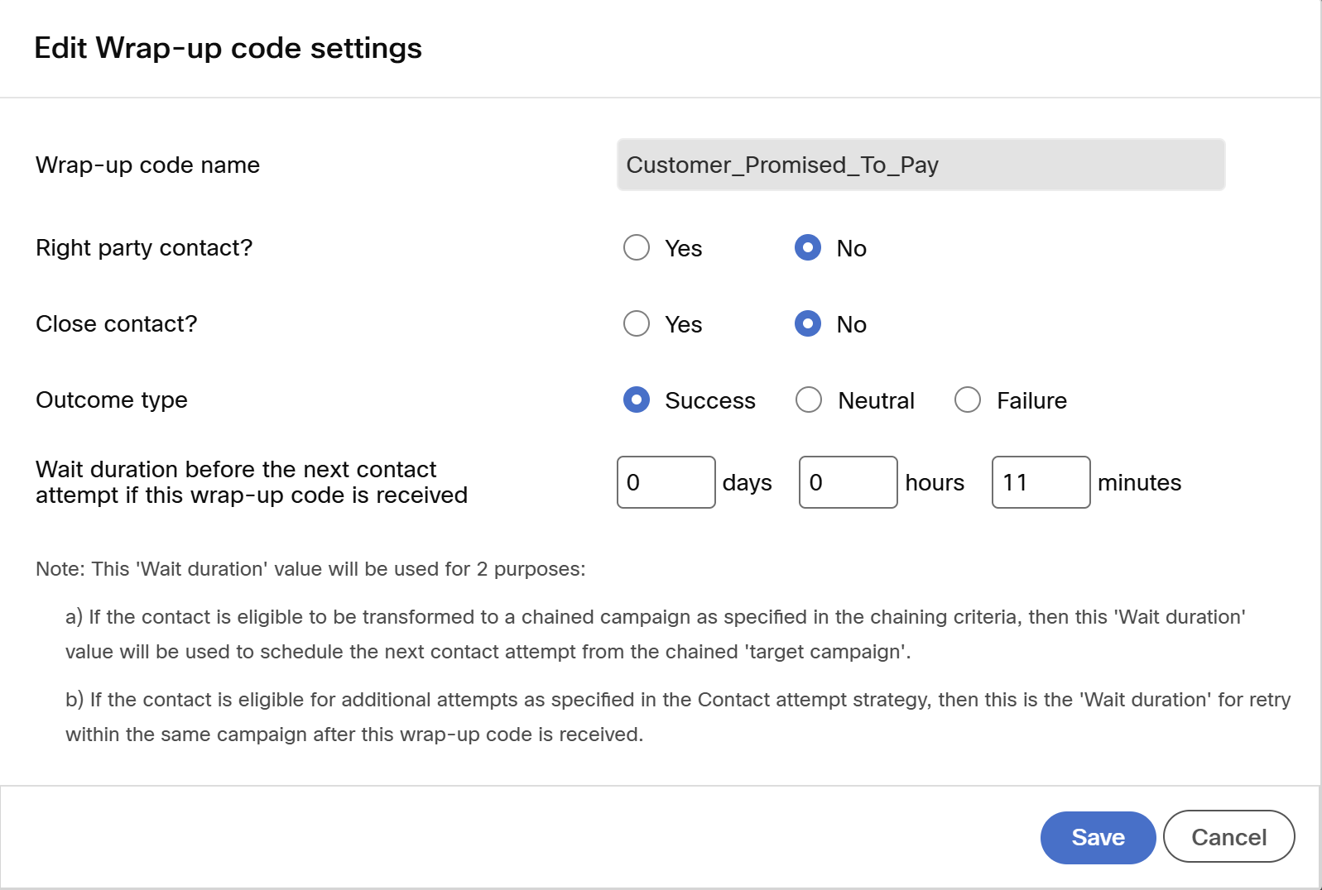Click the minutes field showing 11
Viewport: 1322px width, 890px height.
pos(1041,482)
